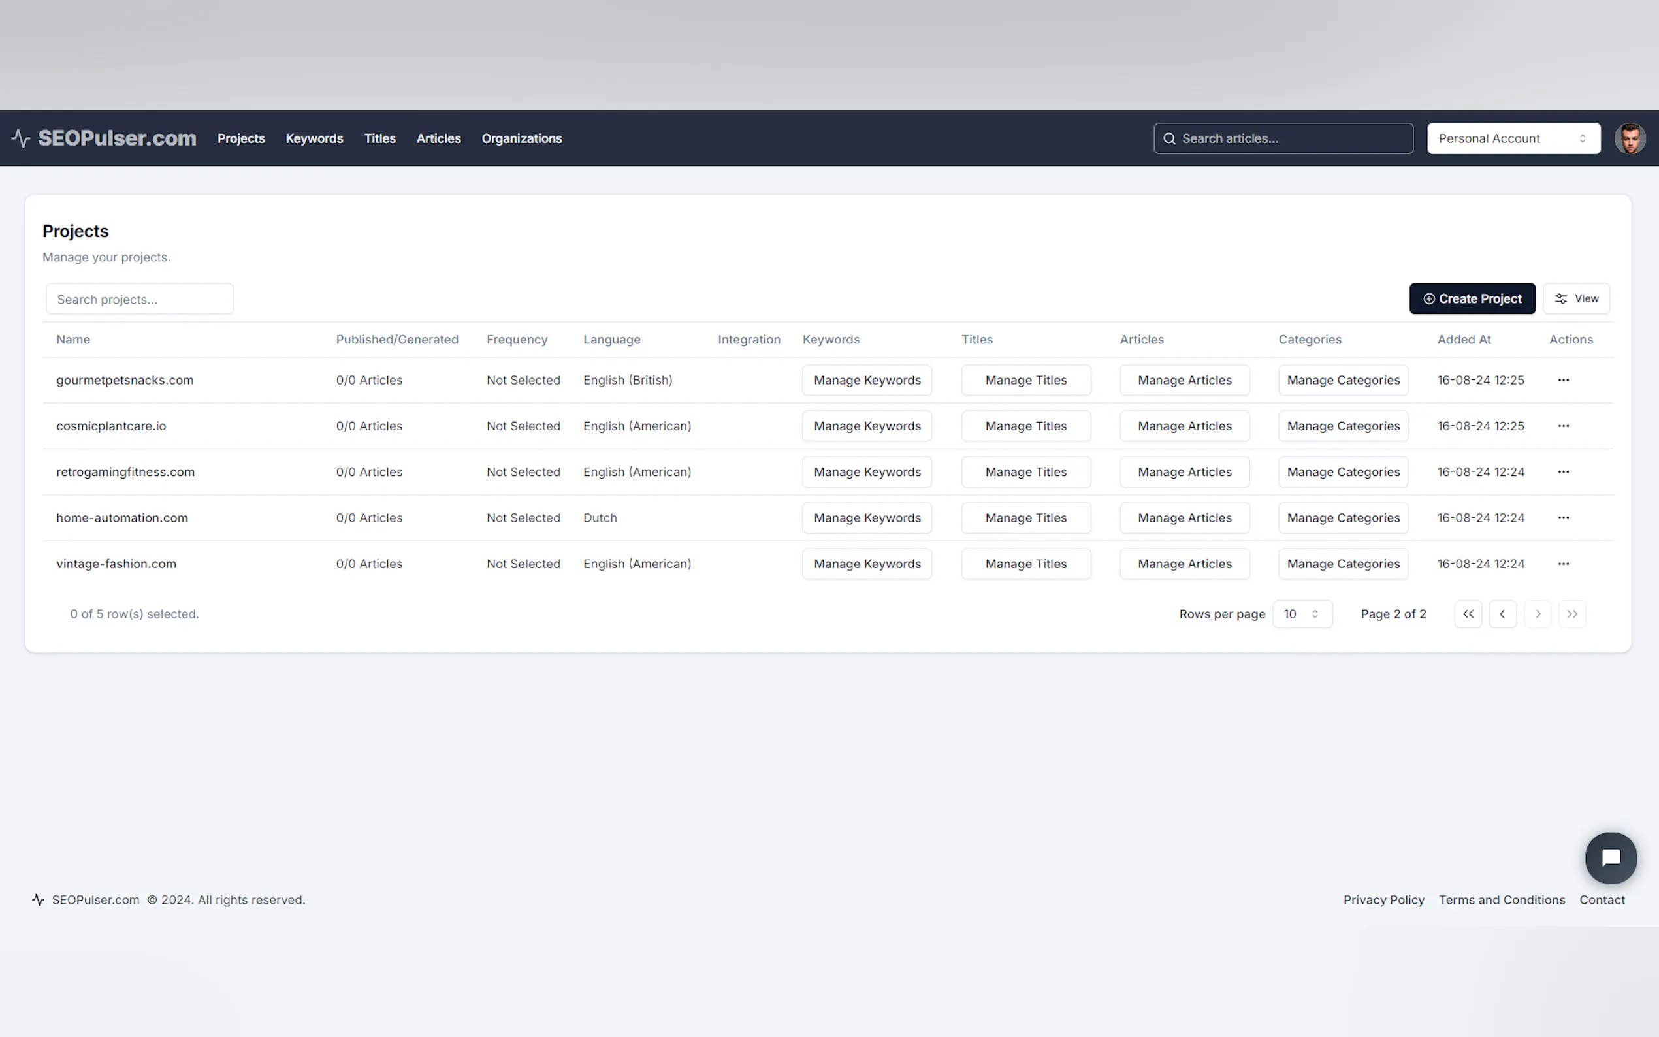1659x1037 pixels.
Task: Go to previous page of projects
Action: click(x=1502, y=614)
